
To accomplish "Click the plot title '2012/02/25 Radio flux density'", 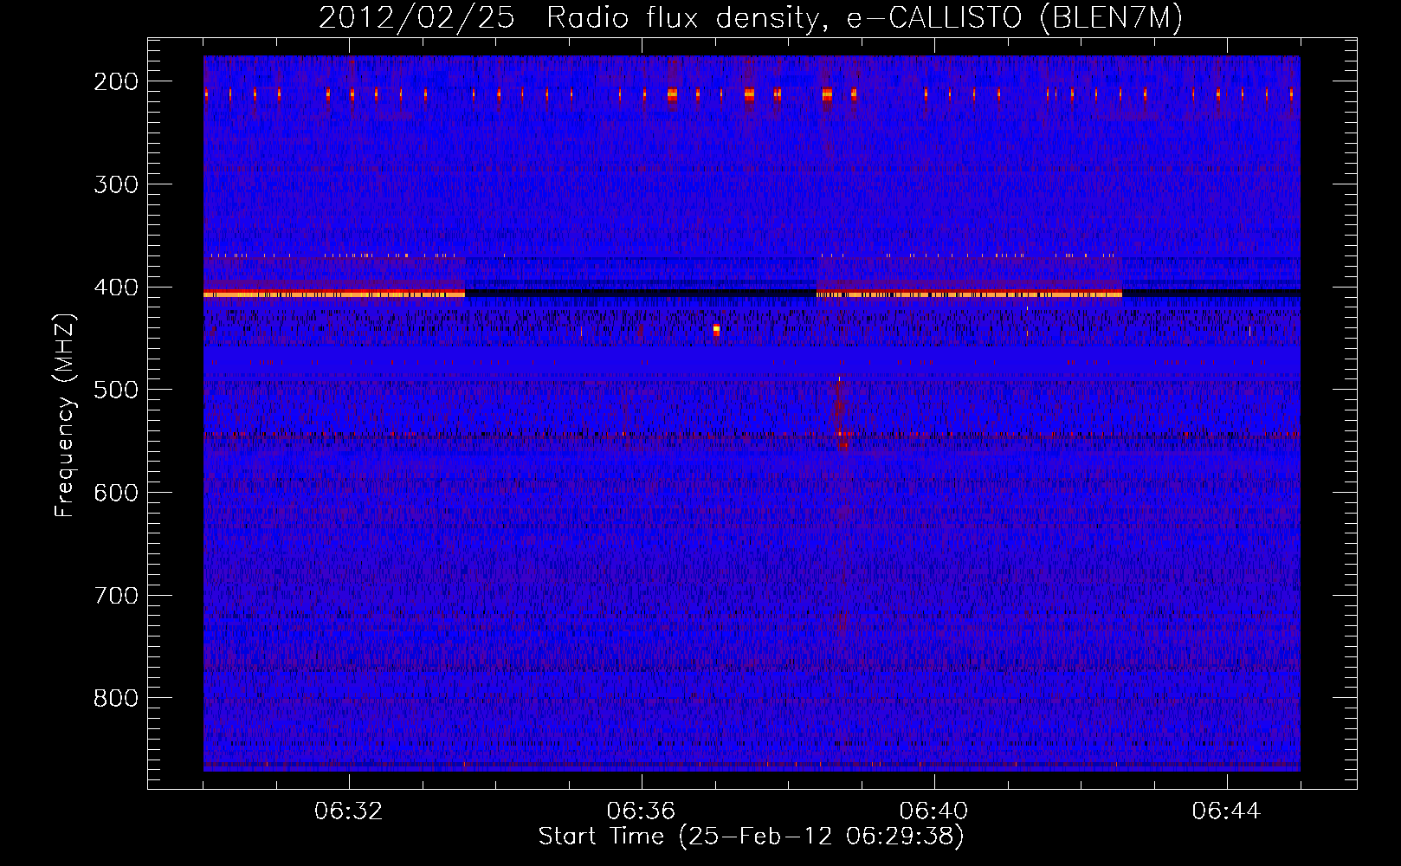I will 751,17.
